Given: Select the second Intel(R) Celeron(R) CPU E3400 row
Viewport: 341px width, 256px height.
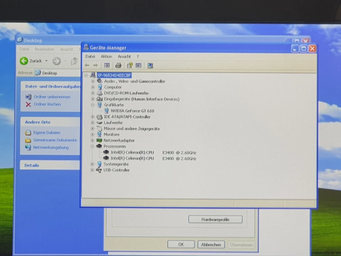Looking at the screenshot, I should coord(153,158).
